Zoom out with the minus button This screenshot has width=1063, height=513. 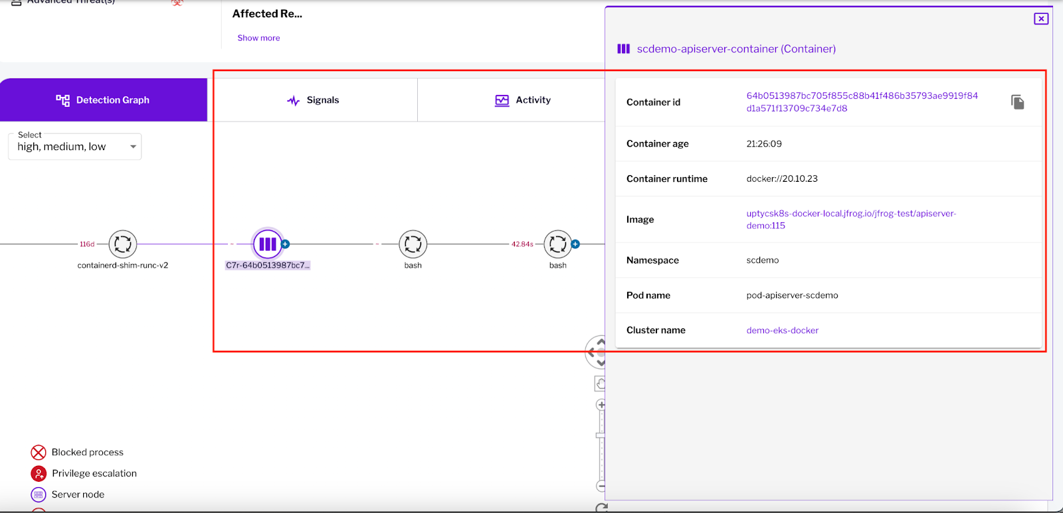pyautogui.click(x=601, y=486)
